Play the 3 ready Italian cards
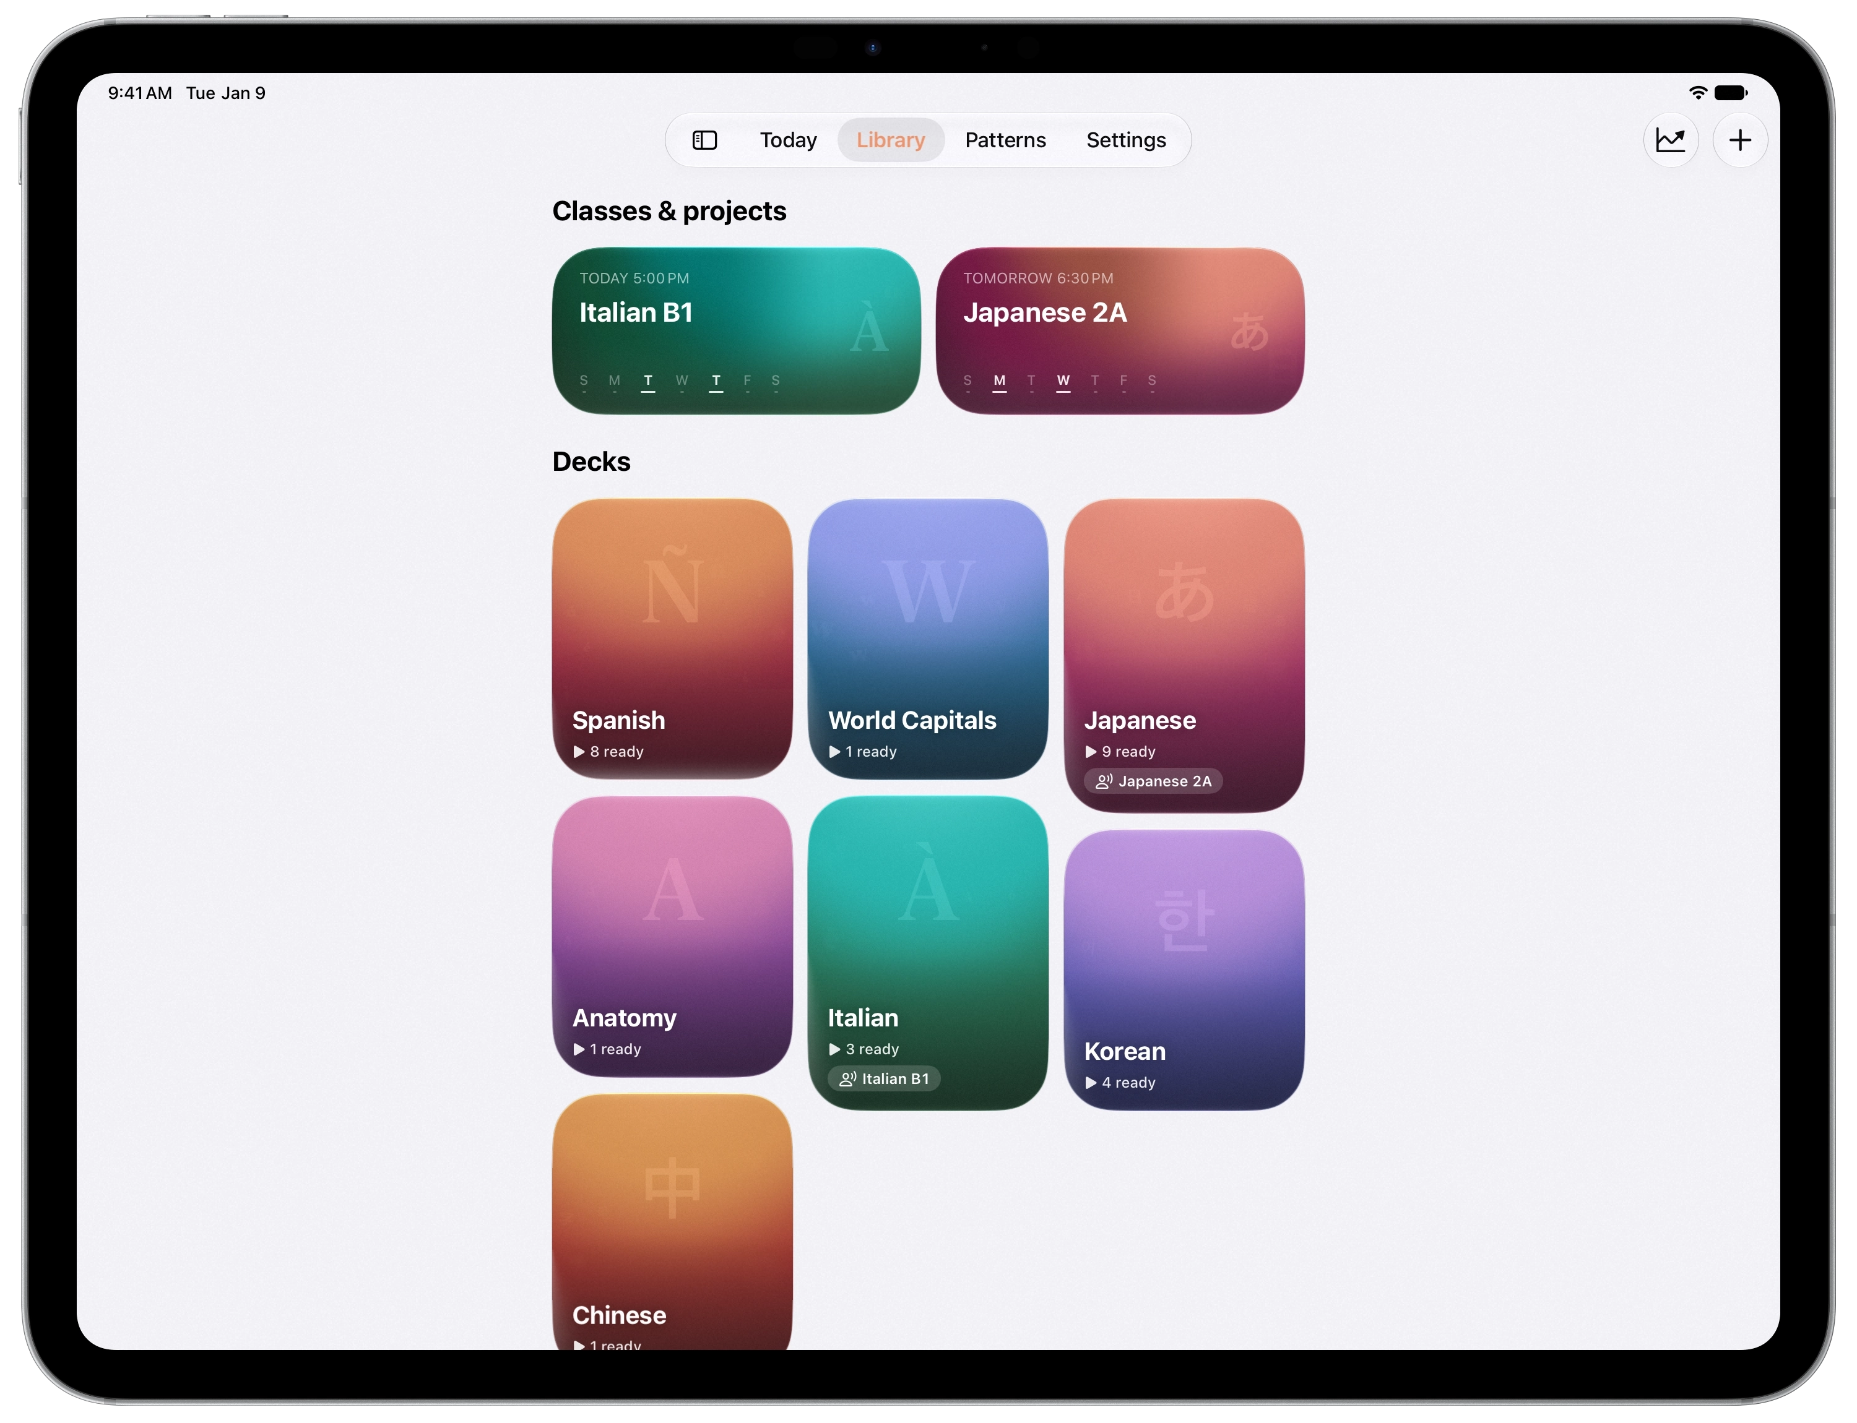This screenshot has height=1423, width=1857. [x=864, y=1049]
